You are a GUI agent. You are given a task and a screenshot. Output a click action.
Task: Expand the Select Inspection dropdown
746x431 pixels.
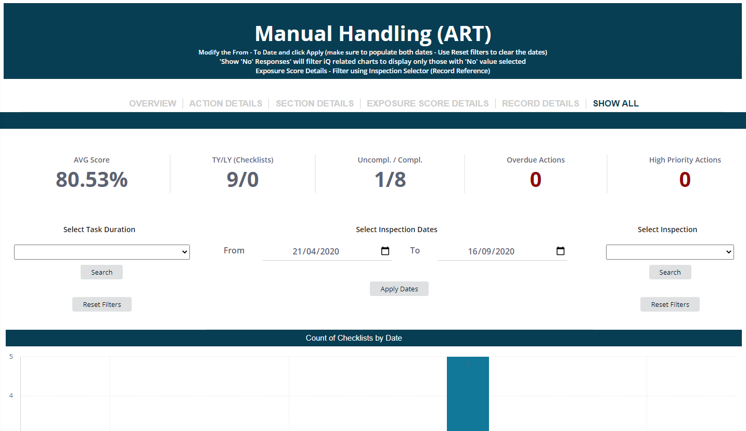670,252
